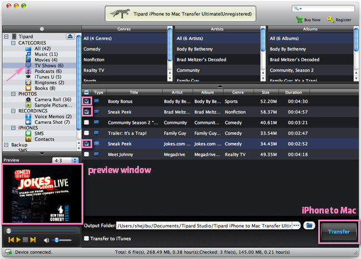Viewport: 361px width, 259px height.
Task: Check the Community Season 2 checkbox
Action: (x=87, y=123)
